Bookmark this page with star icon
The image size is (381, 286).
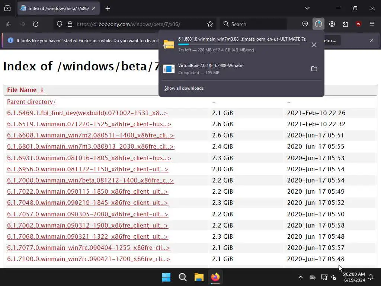210,24
